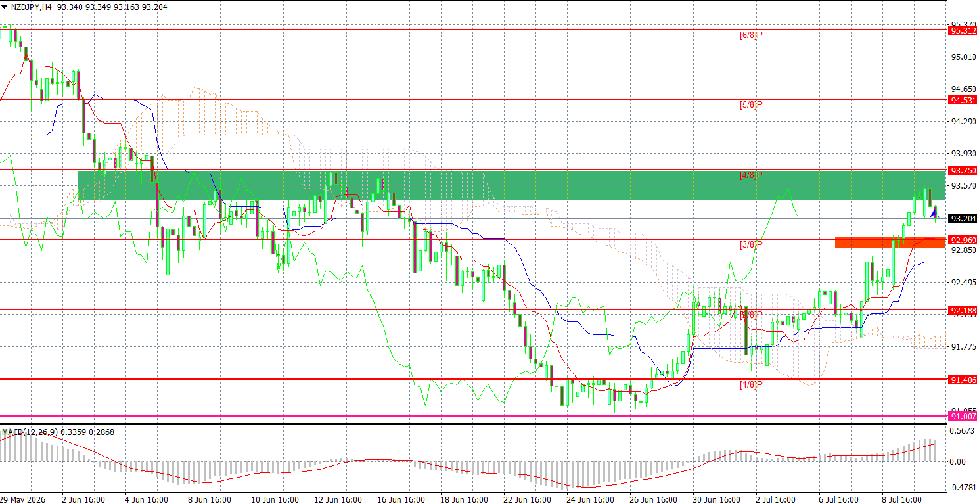Click the 95.010 price axis value
Viewport: 977px width, 504px height.
pos(963,57)
